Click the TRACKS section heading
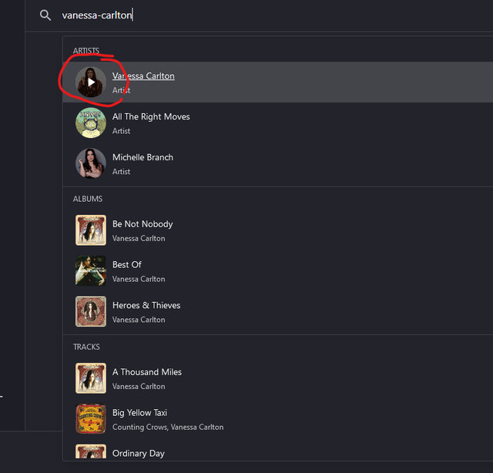This screenshot has height=473, width=493. (x=86, y=347)
